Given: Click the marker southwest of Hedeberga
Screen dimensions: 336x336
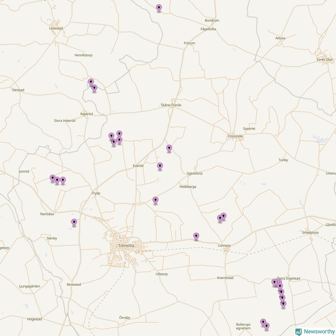Looking at the screenshot, I should point(155,201).
